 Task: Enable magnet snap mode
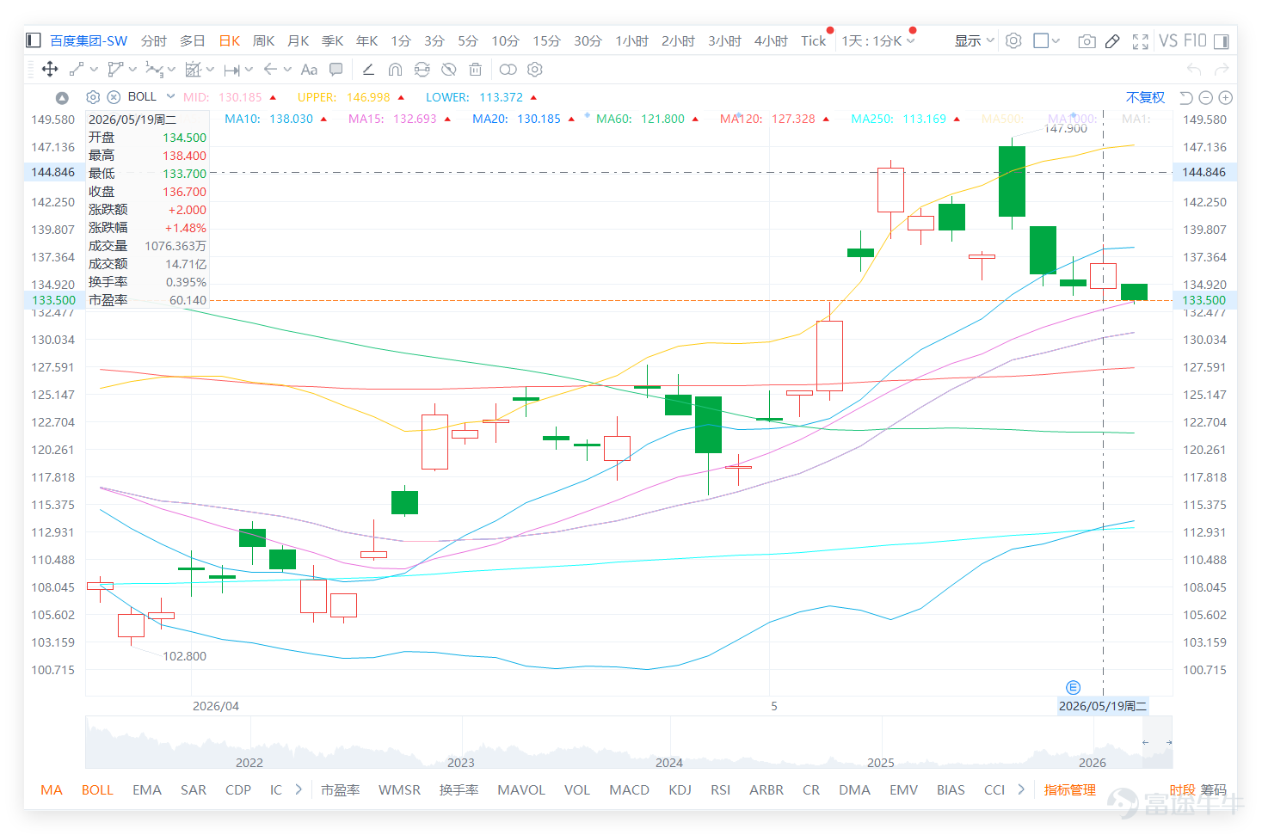pyautogui.click(x=395, y=70)
